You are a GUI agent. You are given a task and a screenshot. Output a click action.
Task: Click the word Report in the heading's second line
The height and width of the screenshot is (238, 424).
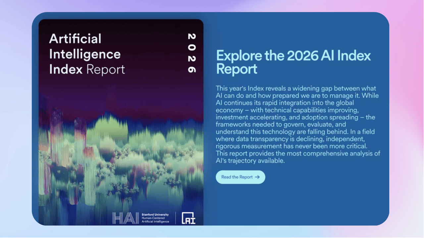[237, 69]
